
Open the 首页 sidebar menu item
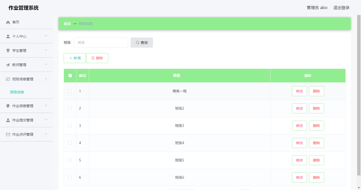(x=26, y=22)
